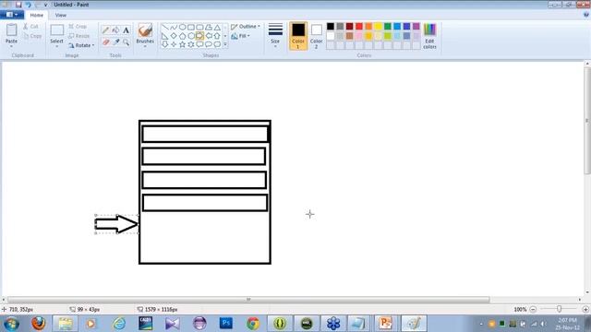This screenshot has width=591, height=332.
Task: Activate the Color 1 foreground selector
Action: 298,36
